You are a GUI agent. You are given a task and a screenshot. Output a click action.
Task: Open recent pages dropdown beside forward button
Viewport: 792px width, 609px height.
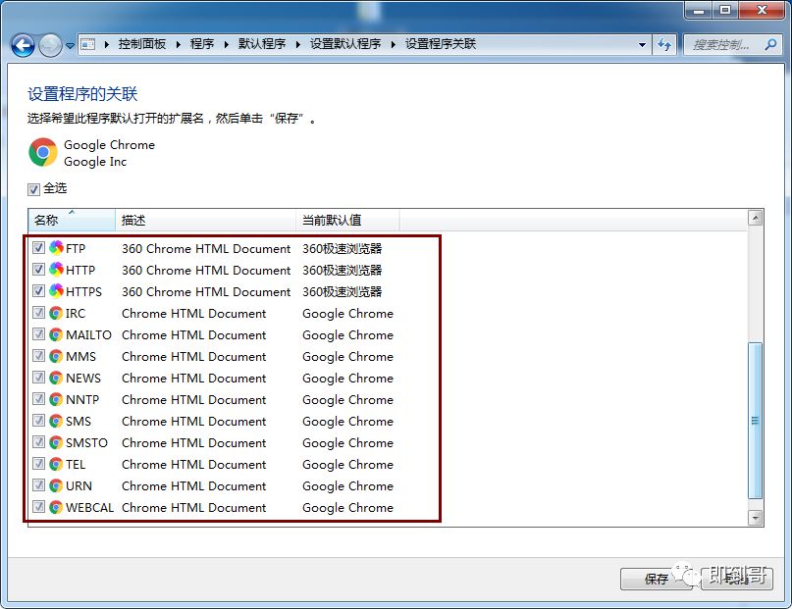pyautogui.click(x=71, y=45)
